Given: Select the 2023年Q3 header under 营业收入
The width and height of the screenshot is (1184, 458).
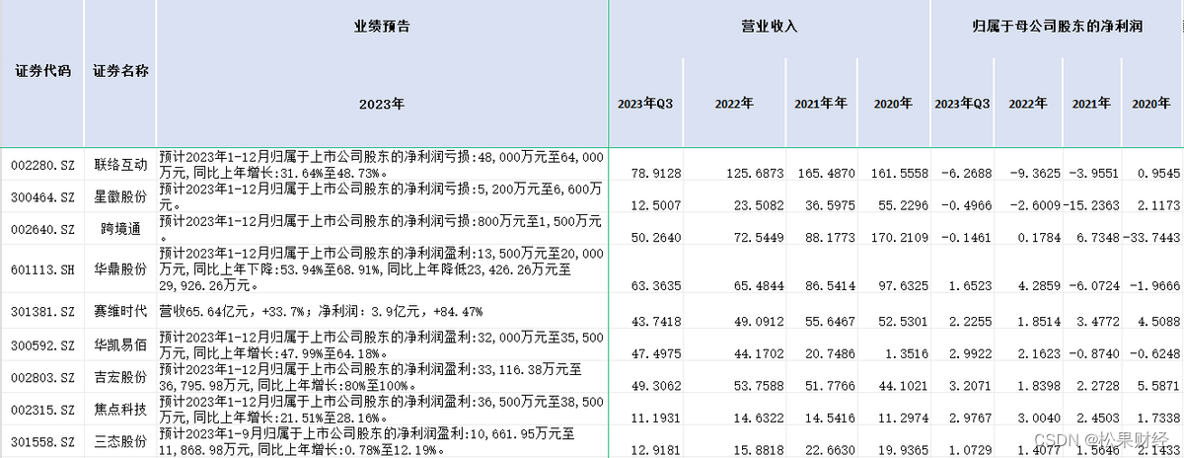Looking at the screenshot, I should 646,103.
